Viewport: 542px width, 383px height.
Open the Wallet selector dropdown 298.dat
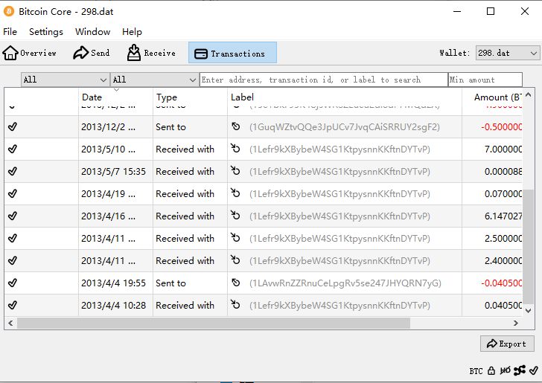click(x=508, y=54)
